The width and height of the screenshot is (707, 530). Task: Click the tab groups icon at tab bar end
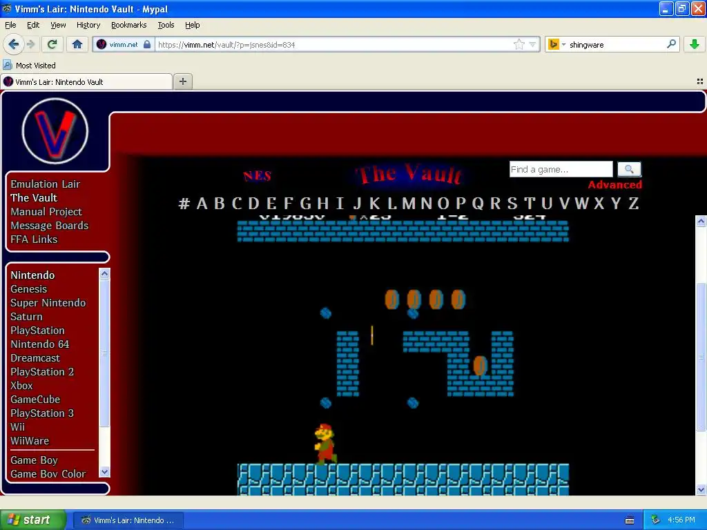[x=700, y=81]
